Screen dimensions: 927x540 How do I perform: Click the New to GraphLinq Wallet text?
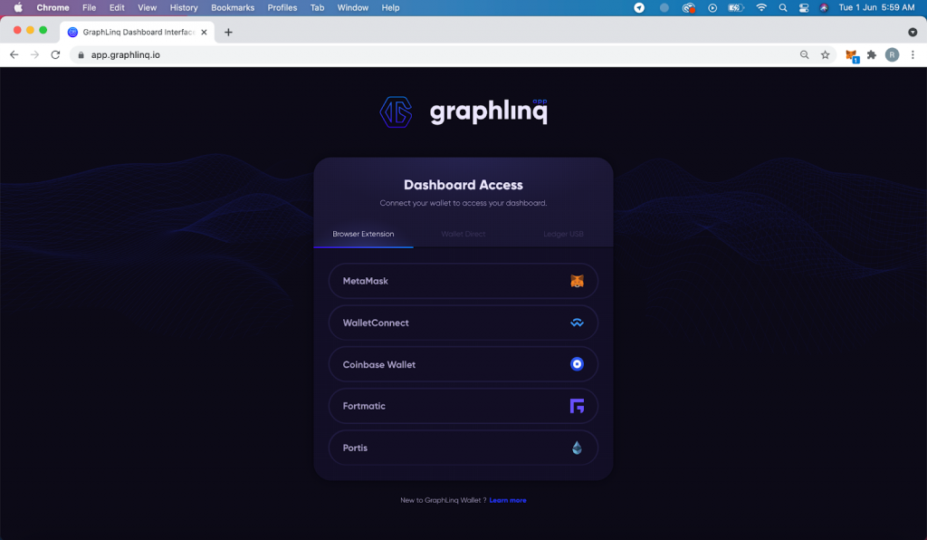pyautogui.click(x=444, y=500)
